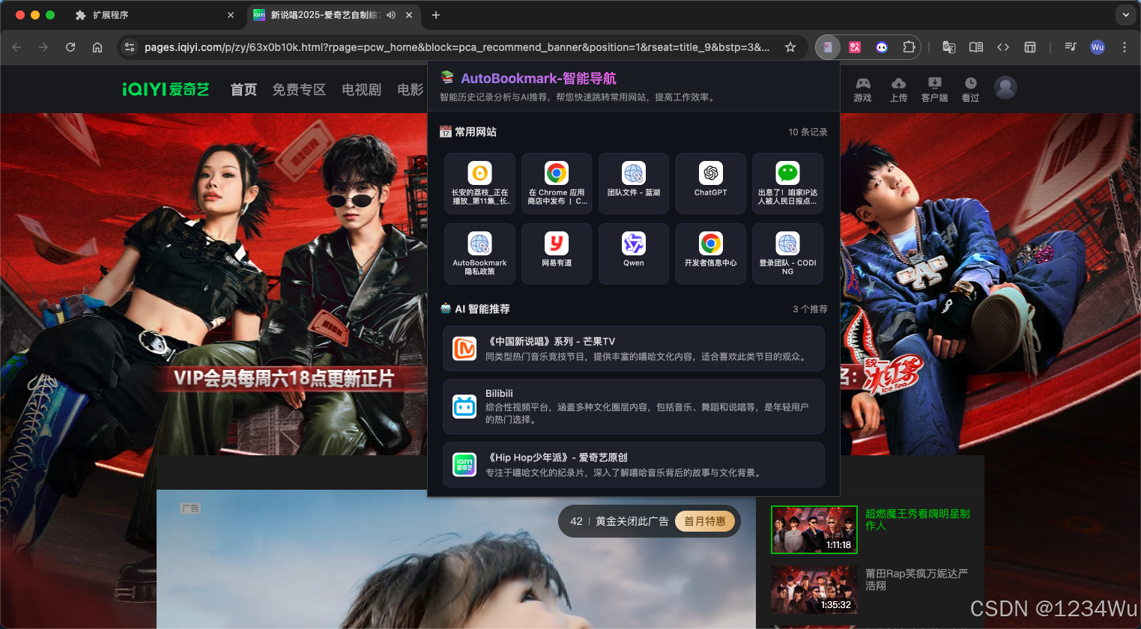Click the iQIYI 爱奇艺 logo
The width and height of the screenshot is (1141, 629).
click(x=166, y=89)
